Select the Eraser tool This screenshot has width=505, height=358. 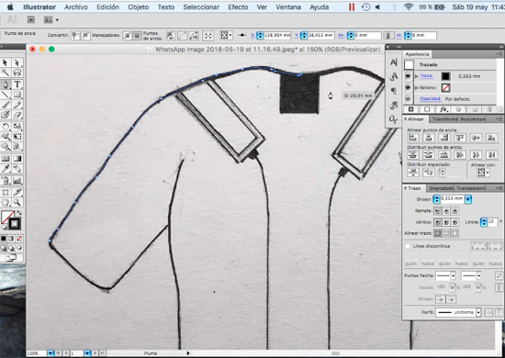point(17,115)
